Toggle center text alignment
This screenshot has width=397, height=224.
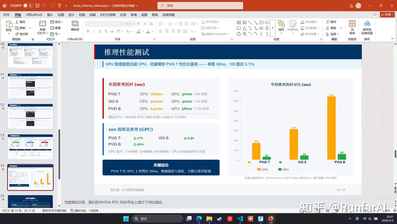pyautogui.click(x=167, y=31)
